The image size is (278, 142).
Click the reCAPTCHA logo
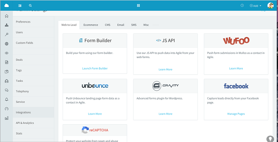point(95,130)
